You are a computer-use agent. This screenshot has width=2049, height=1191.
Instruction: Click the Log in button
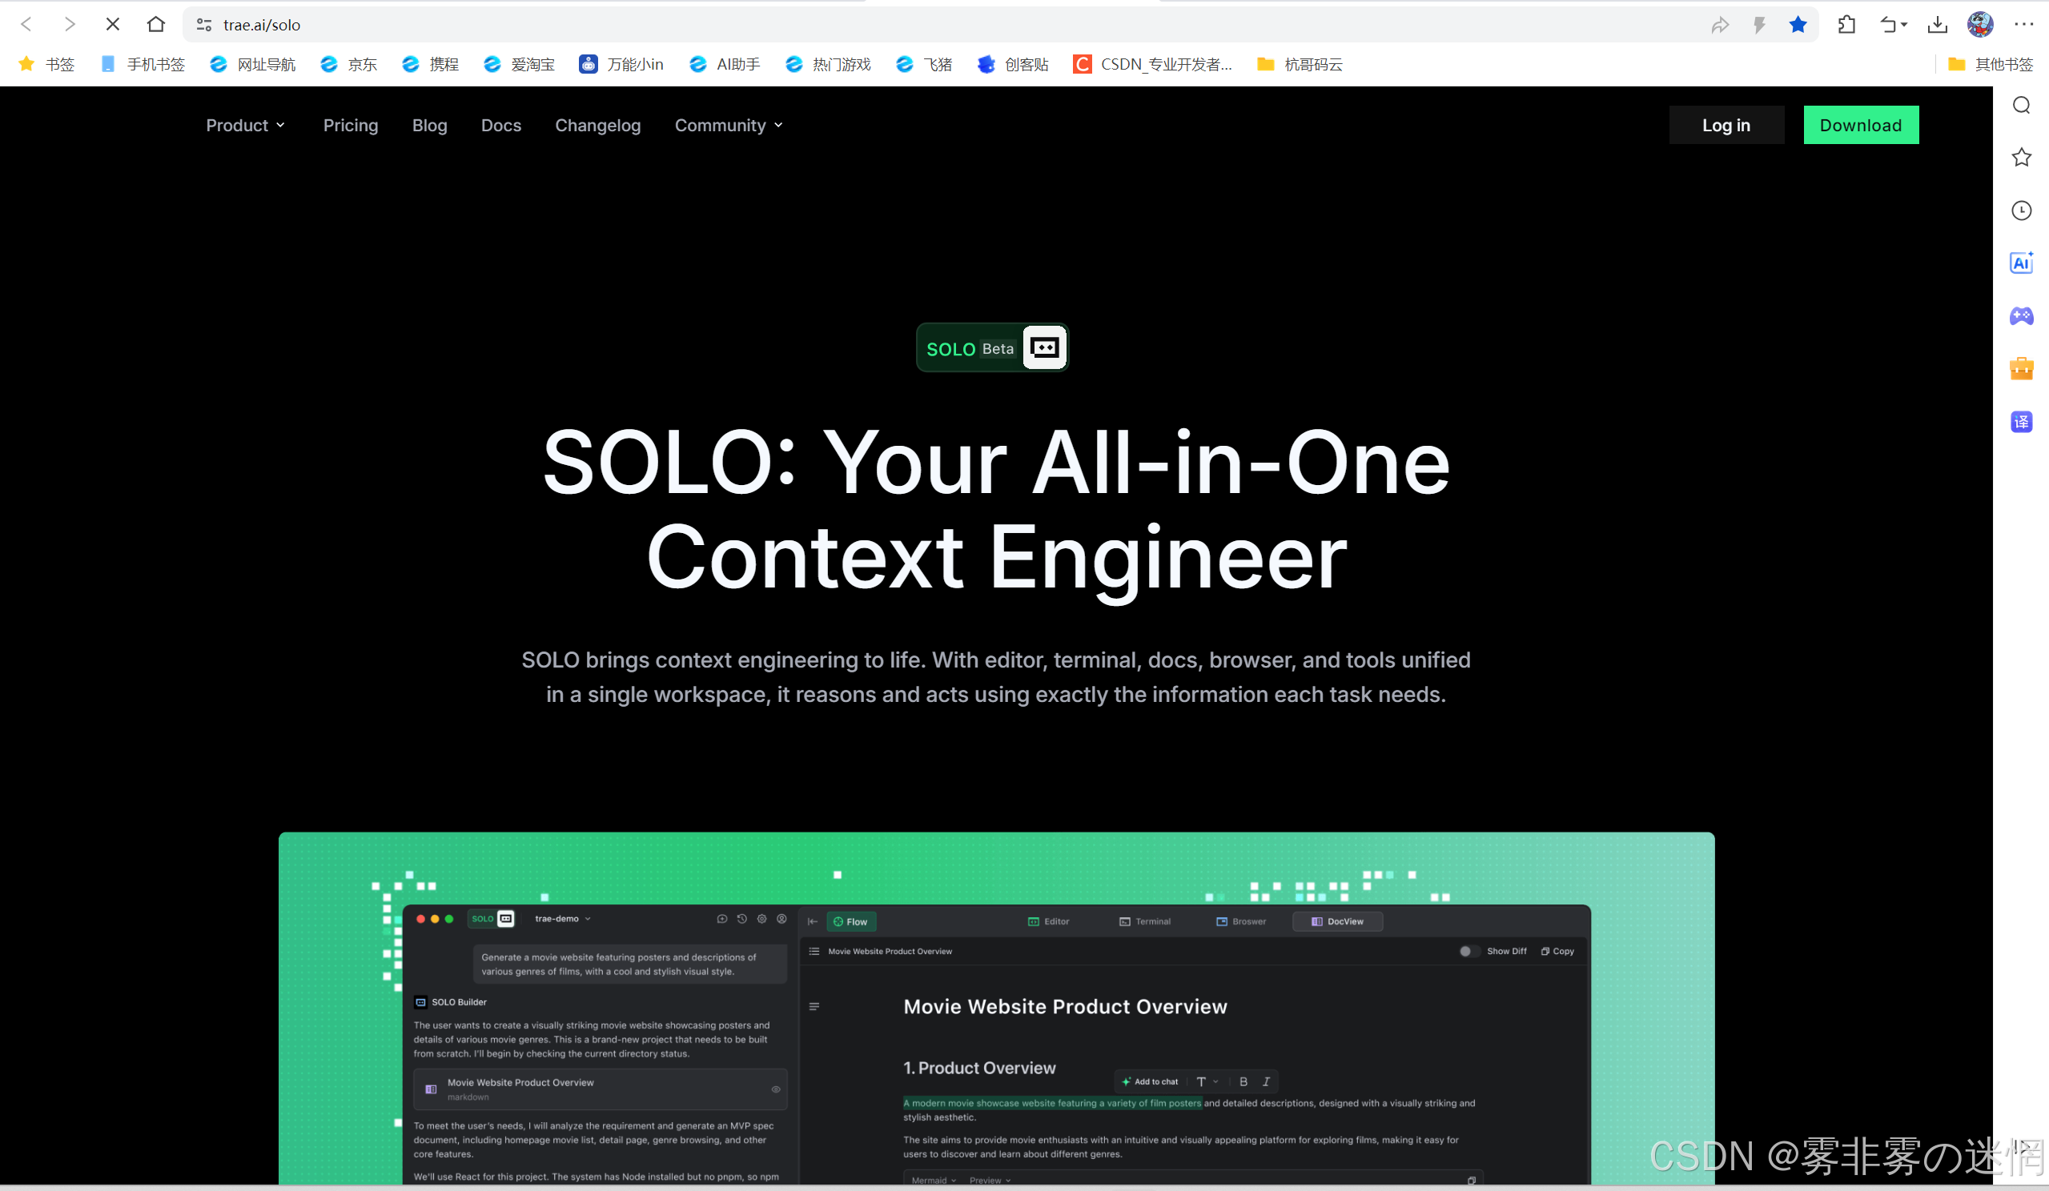[x=1726, y=125]
